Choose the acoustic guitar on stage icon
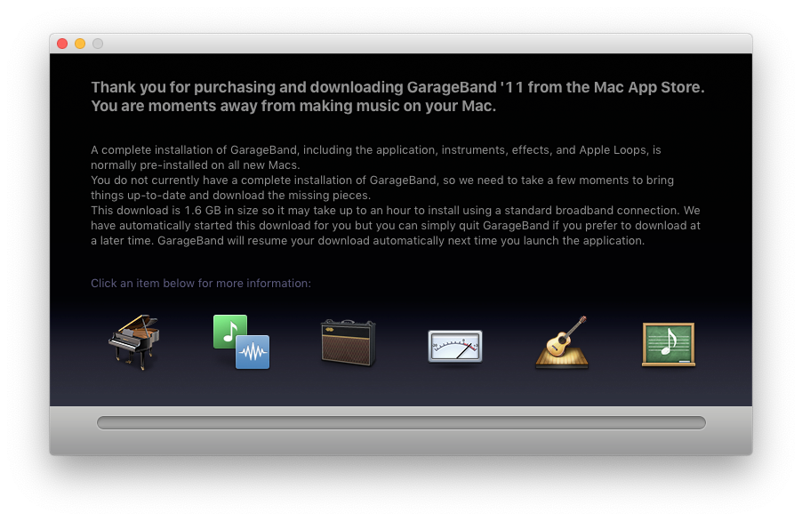The height and width of the screenshot is (521, 802). [x=562, y=342]
